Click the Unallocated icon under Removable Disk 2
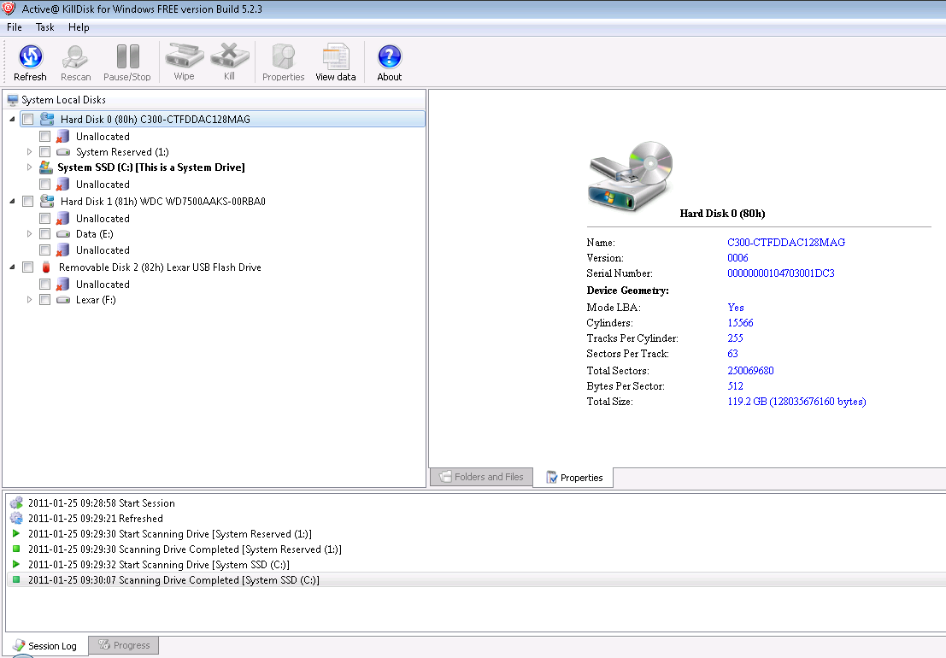The image size is (946, 658). [x=62, y=284]
